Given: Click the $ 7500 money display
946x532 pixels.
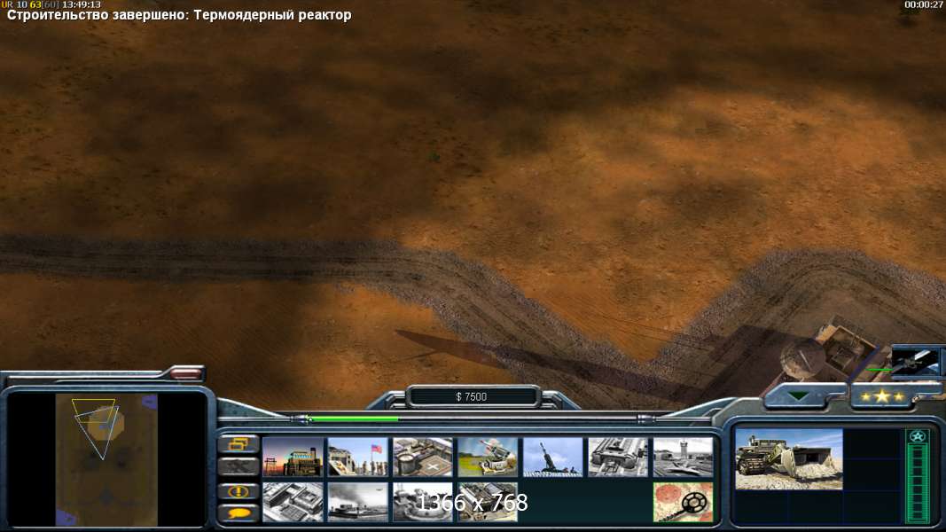Looking at the screenshot, I should [472, 396].
